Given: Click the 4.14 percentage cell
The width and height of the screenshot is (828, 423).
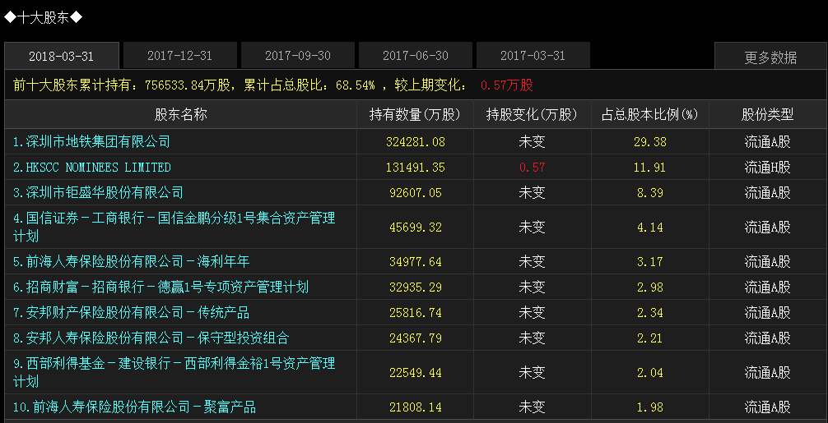Looking at the screenshot, I should coord(650,227).
